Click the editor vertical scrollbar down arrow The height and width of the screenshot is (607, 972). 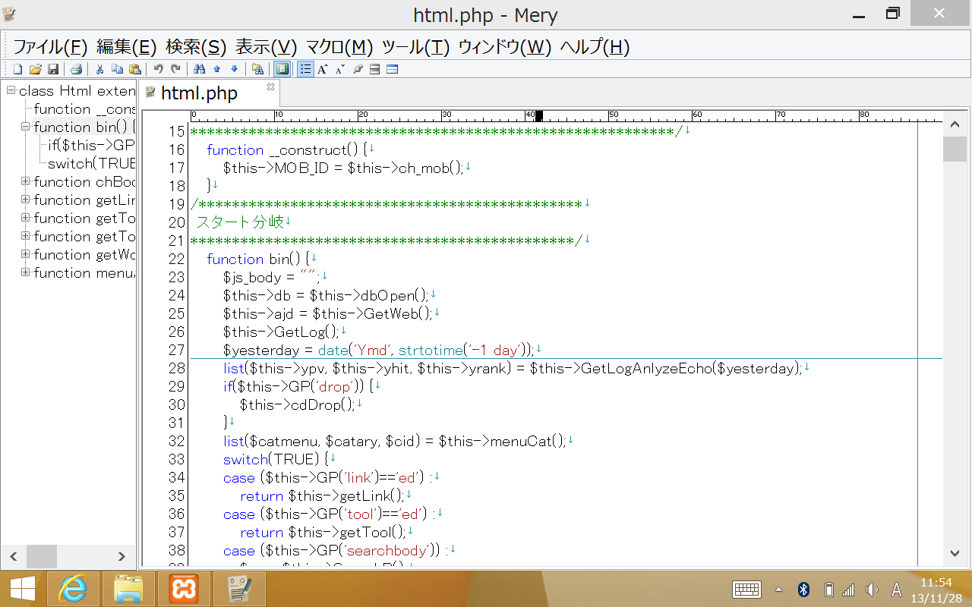click(955, 554)
